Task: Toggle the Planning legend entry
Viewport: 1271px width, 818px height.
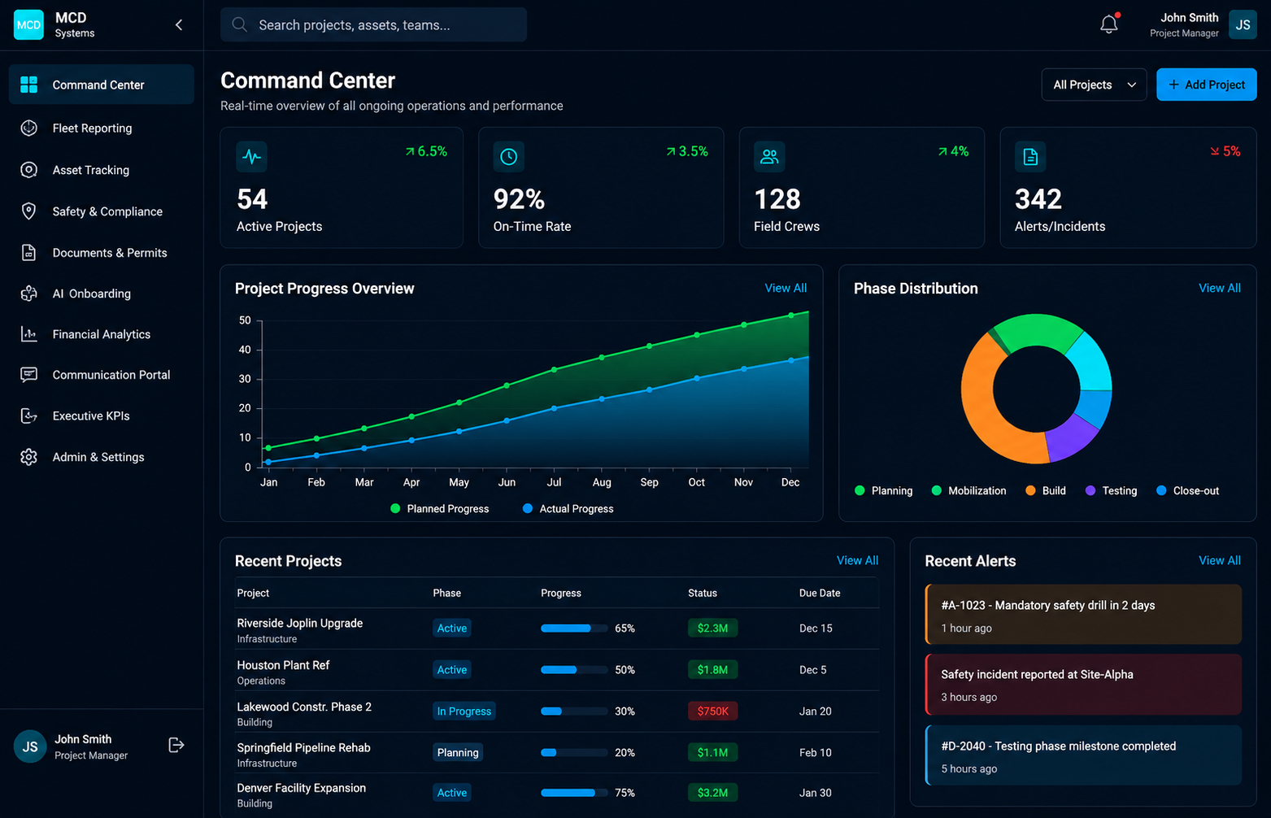Action: click(x=884, y=490)
